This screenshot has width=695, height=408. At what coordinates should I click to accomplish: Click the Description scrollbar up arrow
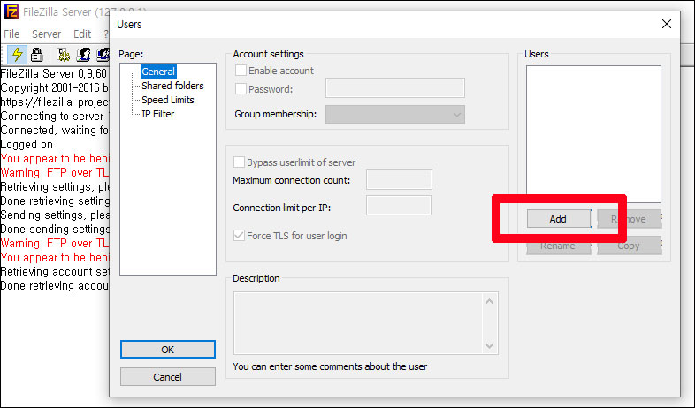point(489,301)
